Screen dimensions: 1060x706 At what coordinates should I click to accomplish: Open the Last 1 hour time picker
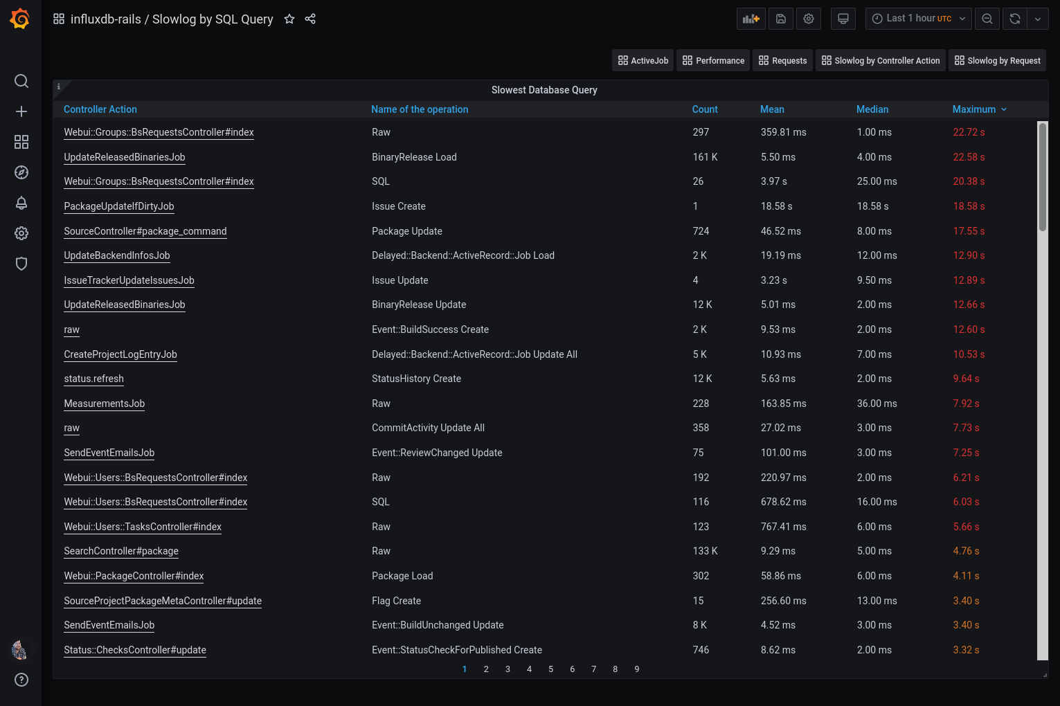point(918,19)
